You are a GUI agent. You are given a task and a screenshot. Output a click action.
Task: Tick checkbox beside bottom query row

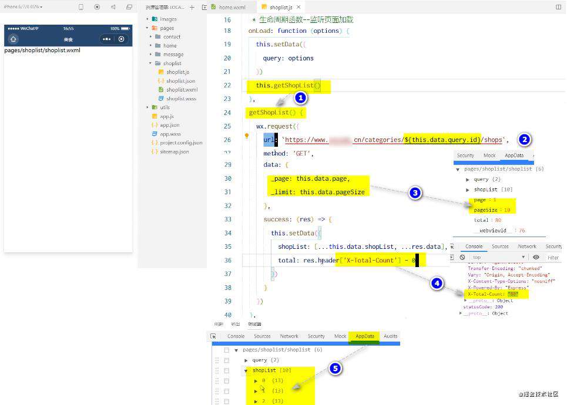(226, 360)
